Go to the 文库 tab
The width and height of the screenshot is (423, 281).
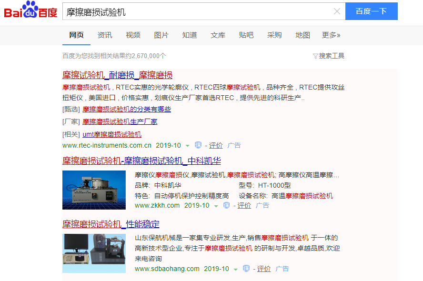(x=218, y=35)
